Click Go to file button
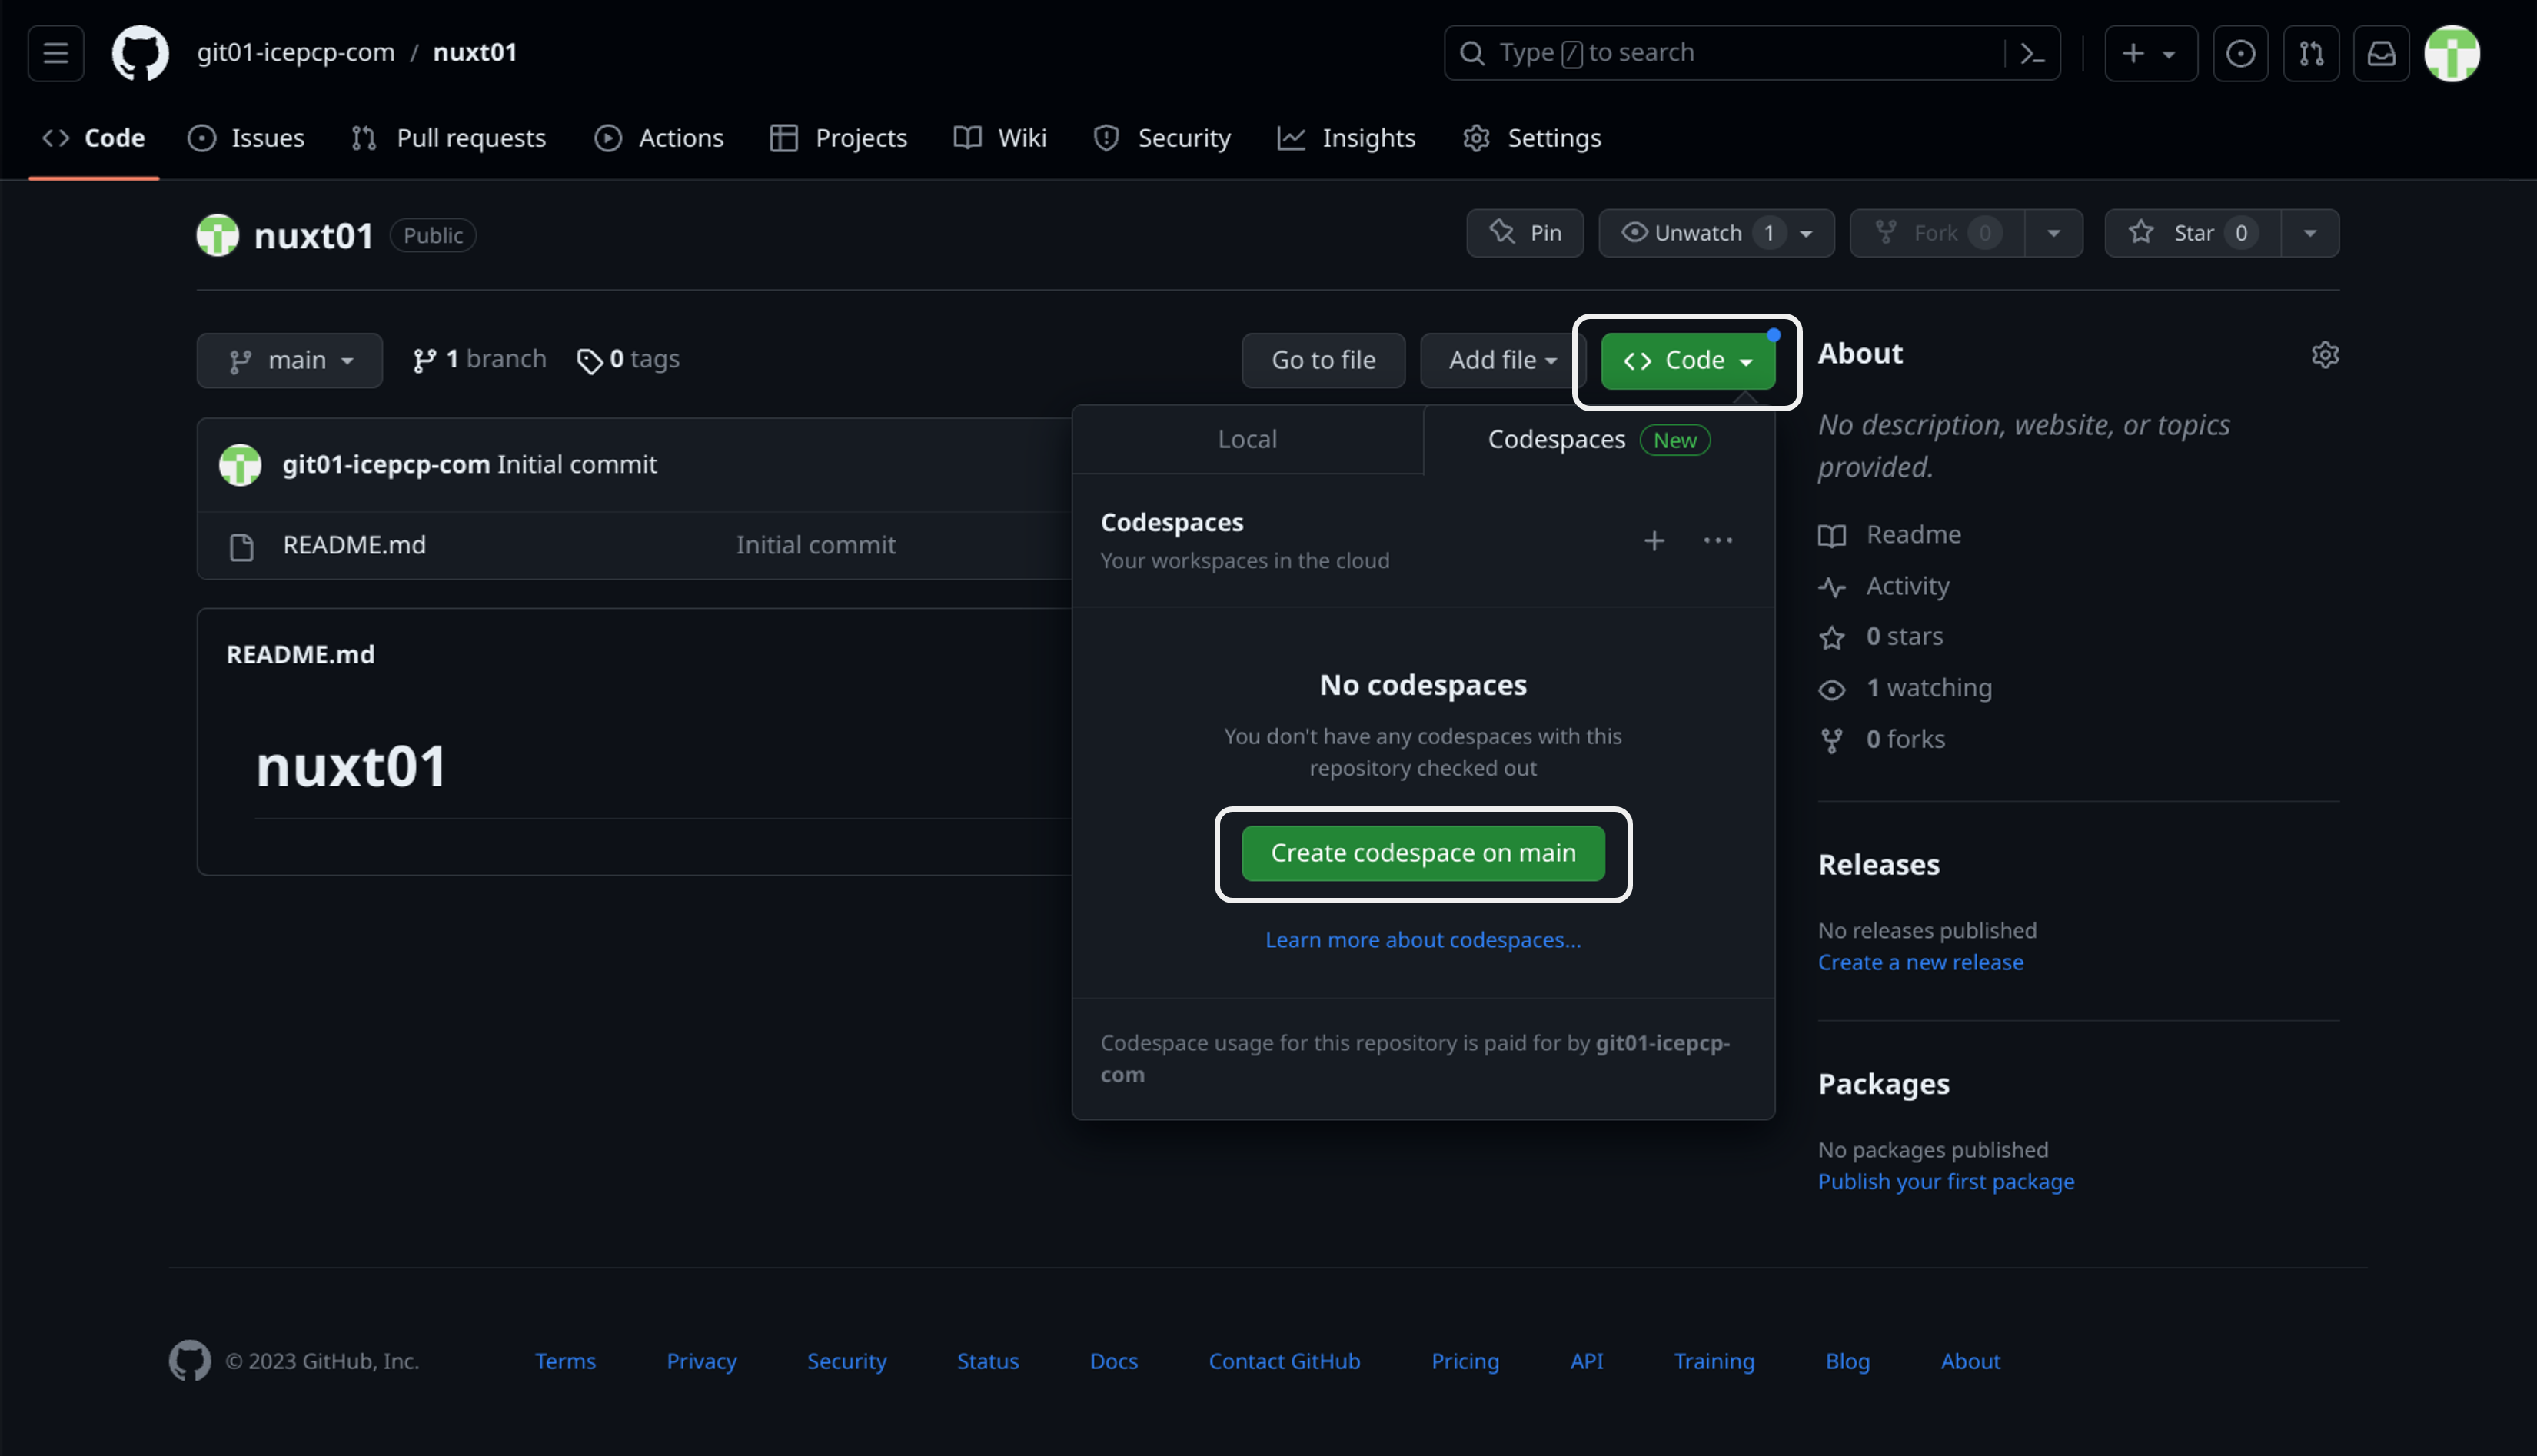2537x1456 pixels. pyautogui.click(x=1323, y=360)
